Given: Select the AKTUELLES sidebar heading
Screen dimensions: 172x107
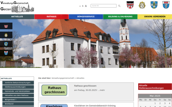Looking at the screenshot, I should (17, 78).
